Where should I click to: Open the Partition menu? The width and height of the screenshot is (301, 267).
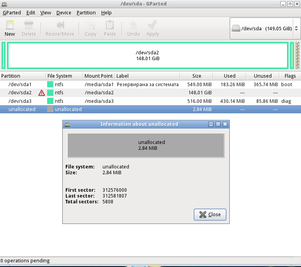point(86,13)
